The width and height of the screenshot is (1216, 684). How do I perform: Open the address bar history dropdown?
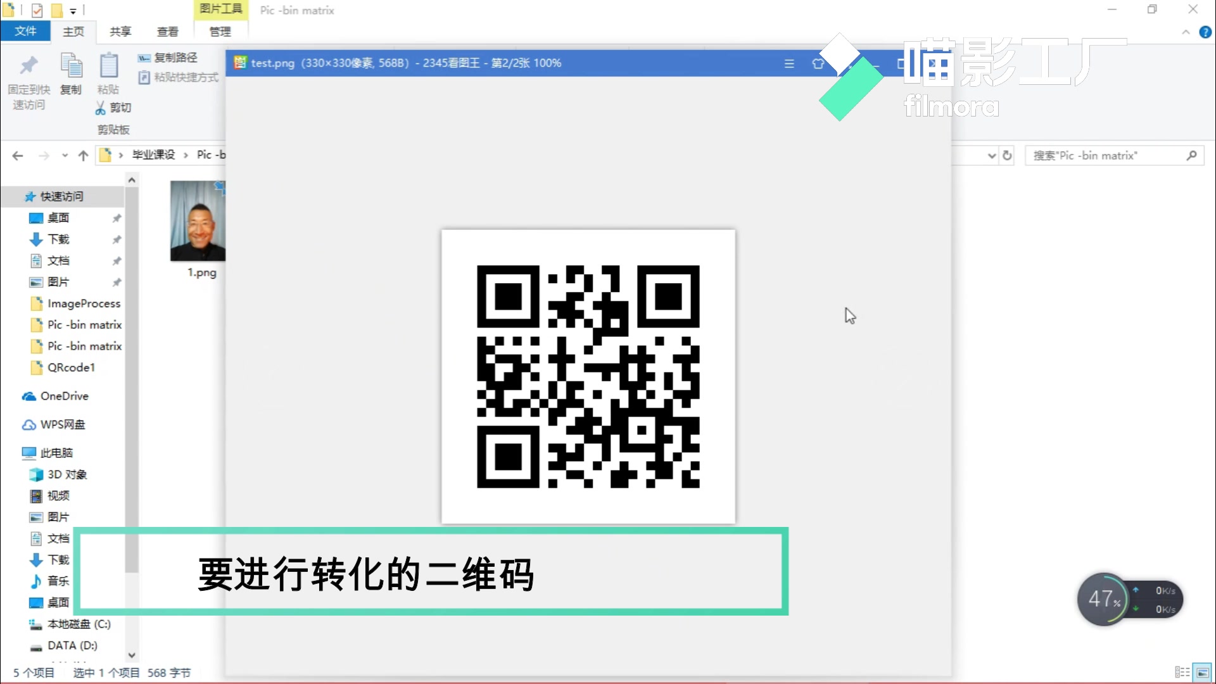[992, 156]
